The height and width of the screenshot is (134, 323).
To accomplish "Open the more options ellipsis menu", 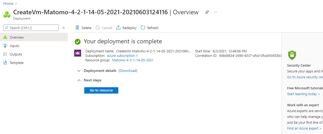I will (216, 12).
